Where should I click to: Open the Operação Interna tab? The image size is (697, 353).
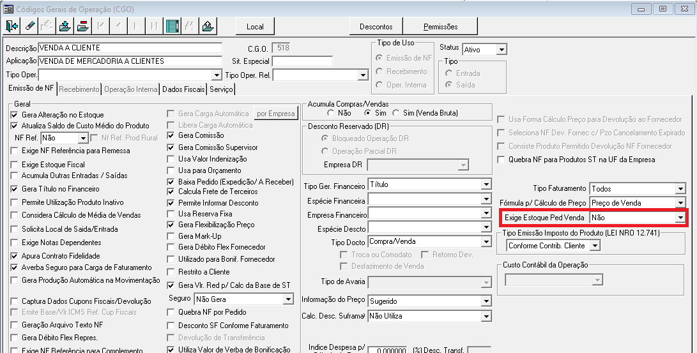131,89
